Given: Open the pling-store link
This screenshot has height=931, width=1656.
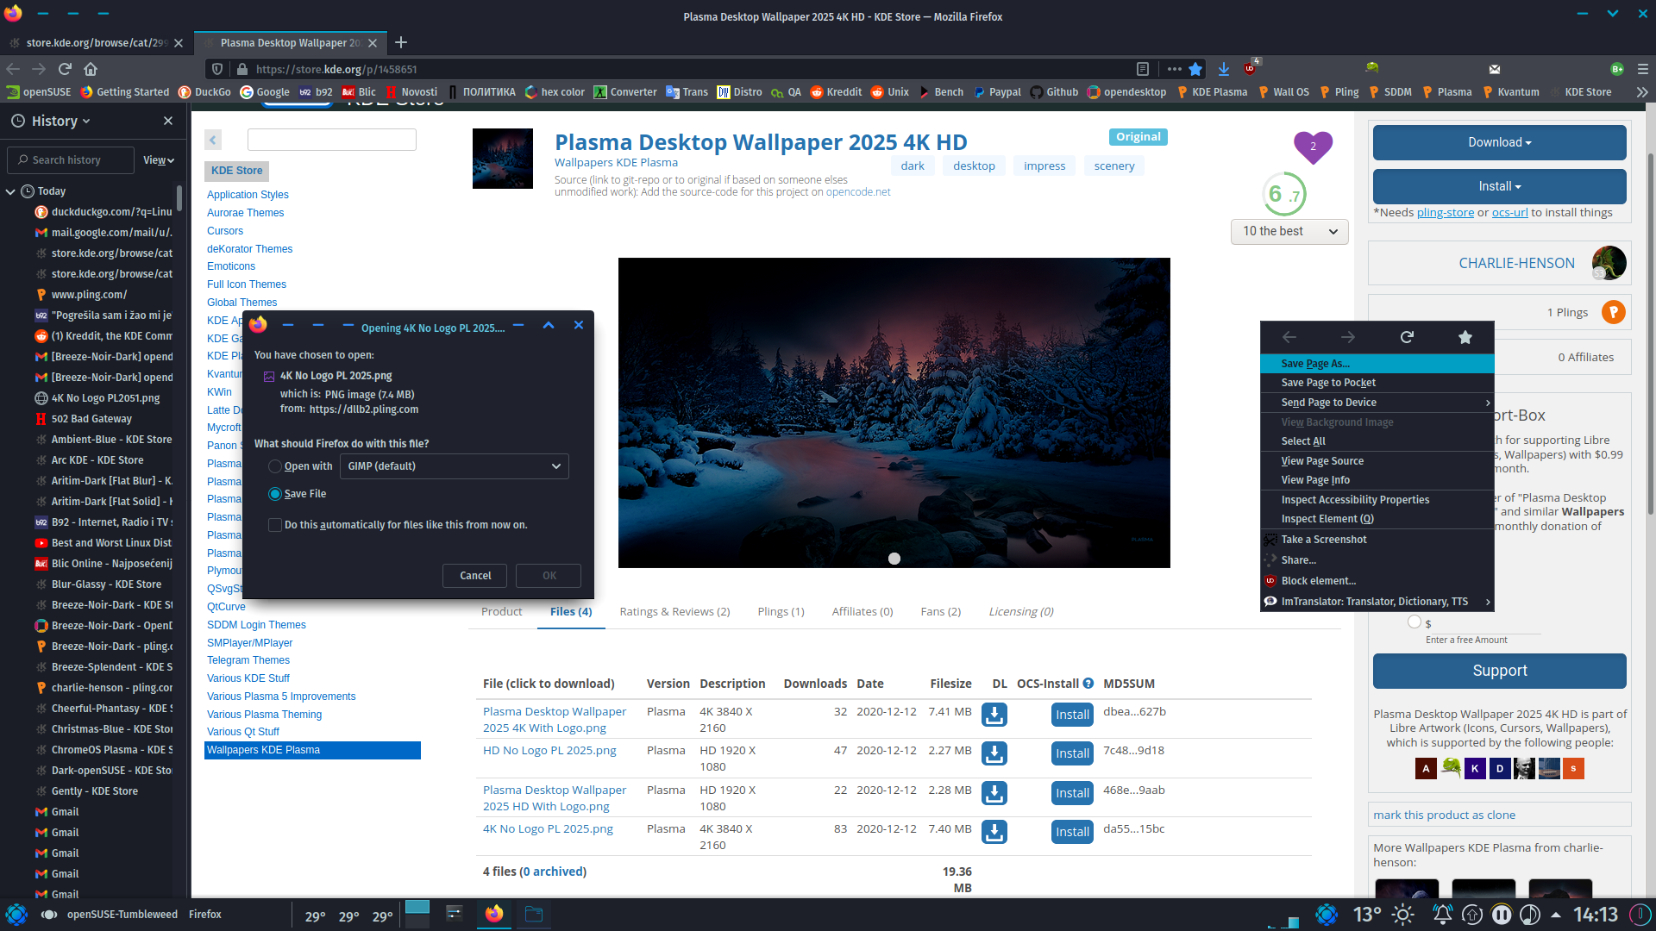Looking at the screenshot, I should pyautogui.click(x=1445, y=213).
